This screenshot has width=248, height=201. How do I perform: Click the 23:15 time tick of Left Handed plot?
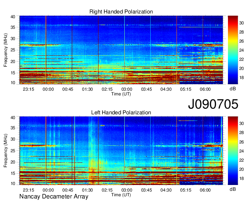pyautogui.click(x=28, y=190)
